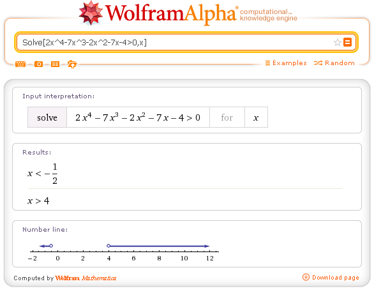This screenshot has height=293, width=374.
Task: Click the result x < -1/2
Action: click(43, 174)
